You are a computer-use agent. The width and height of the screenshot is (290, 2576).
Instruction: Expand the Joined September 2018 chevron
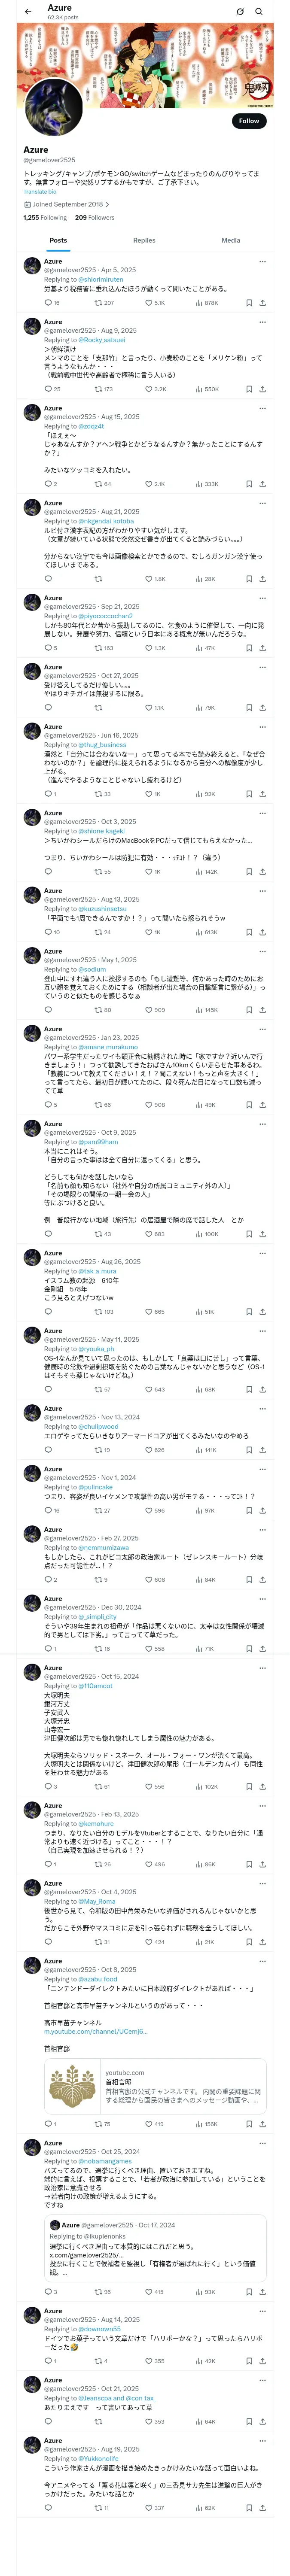(107, 204)
